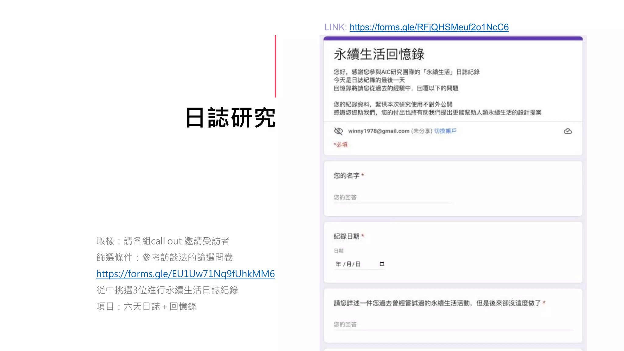Image resolution: width=624 pixels, height=351 pixels.
Task: Click the text 項目：六天日誌 + 回憶錄
Action: (x=147, y=306)
